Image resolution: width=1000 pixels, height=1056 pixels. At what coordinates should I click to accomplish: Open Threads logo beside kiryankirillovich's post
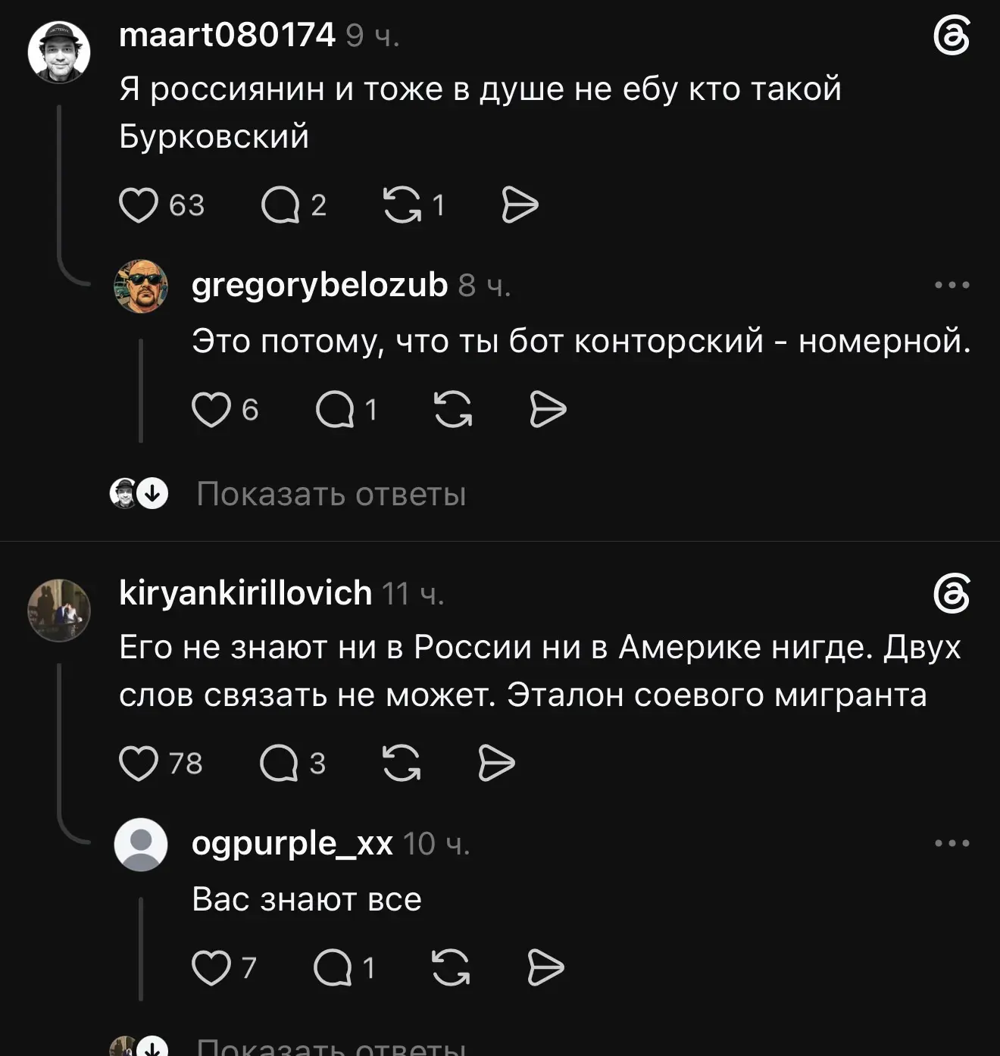coord(952,594)
